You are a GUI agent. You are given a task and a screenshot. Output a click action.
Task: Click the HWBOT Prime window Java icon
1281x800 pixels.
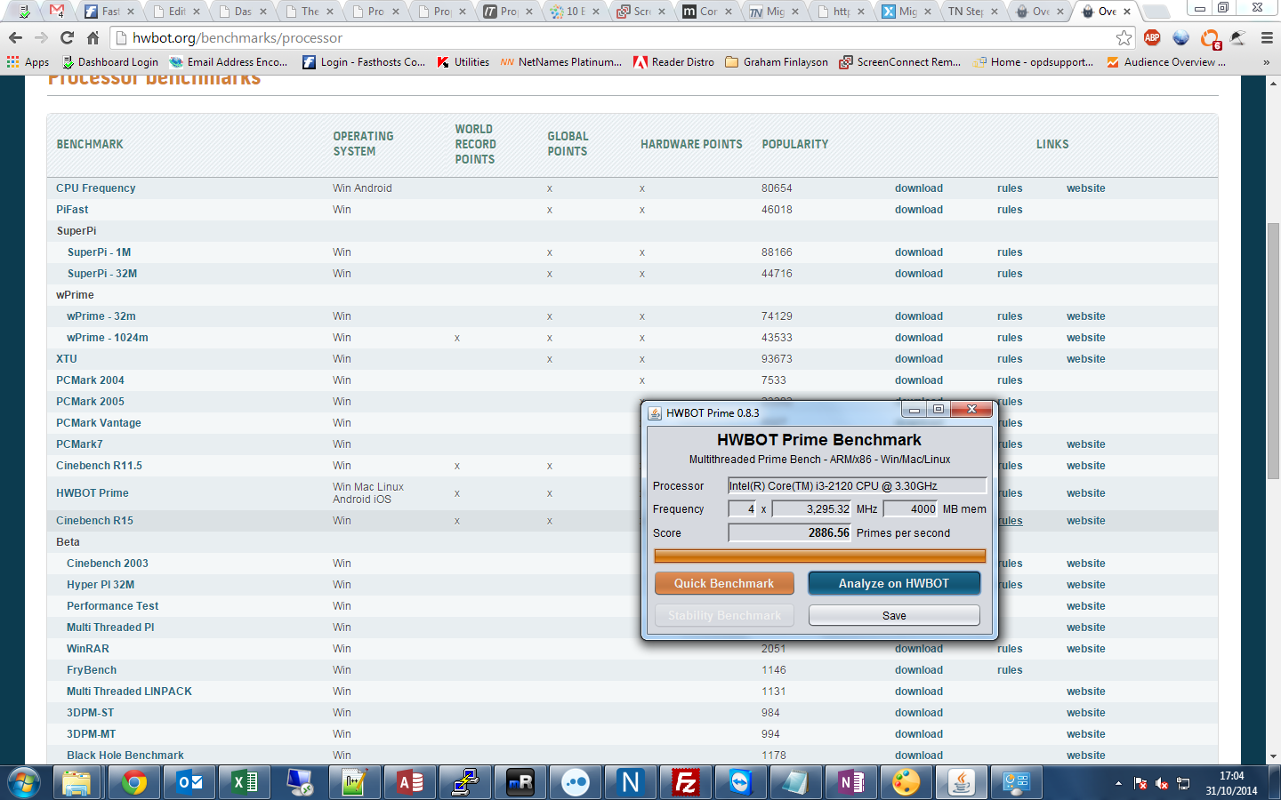[655, 412]
